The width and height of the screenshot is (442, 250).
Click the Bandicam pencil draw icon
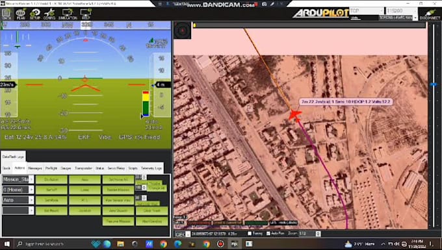(x=272, y=4)
